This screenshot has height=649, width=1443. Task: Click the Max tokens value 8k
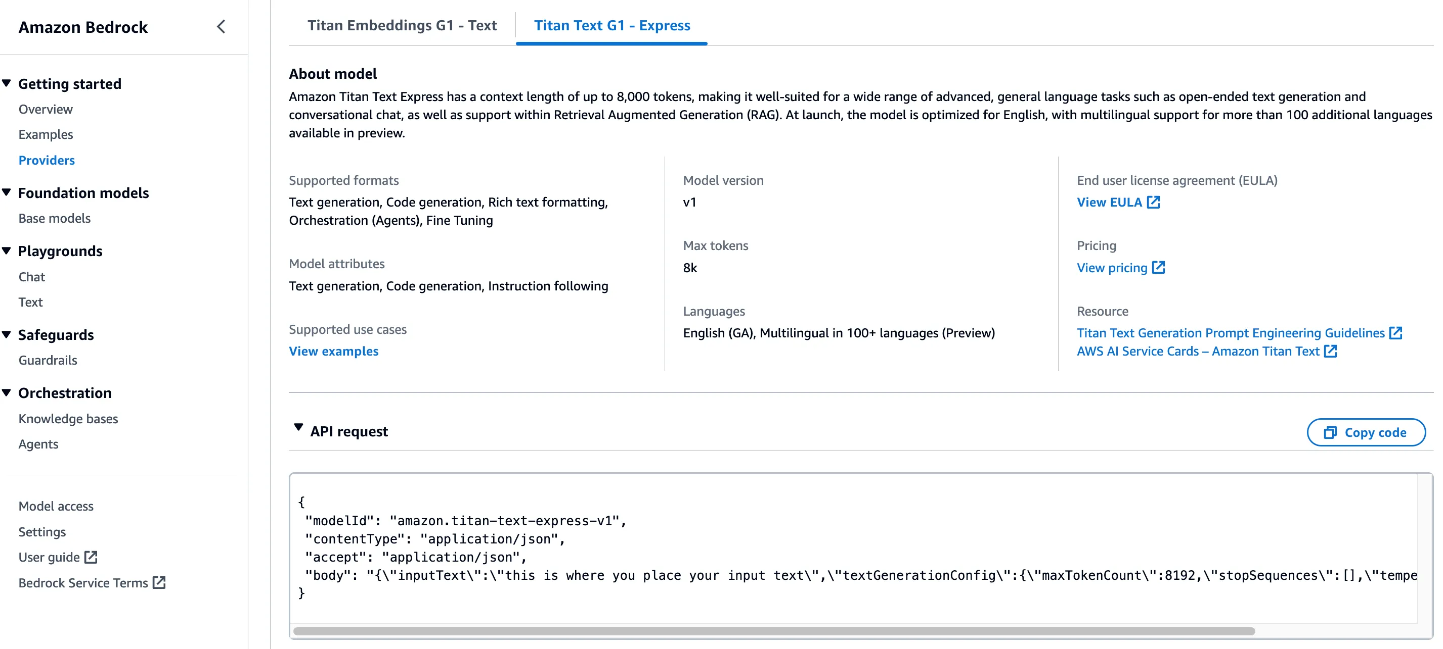click(689, 268)
